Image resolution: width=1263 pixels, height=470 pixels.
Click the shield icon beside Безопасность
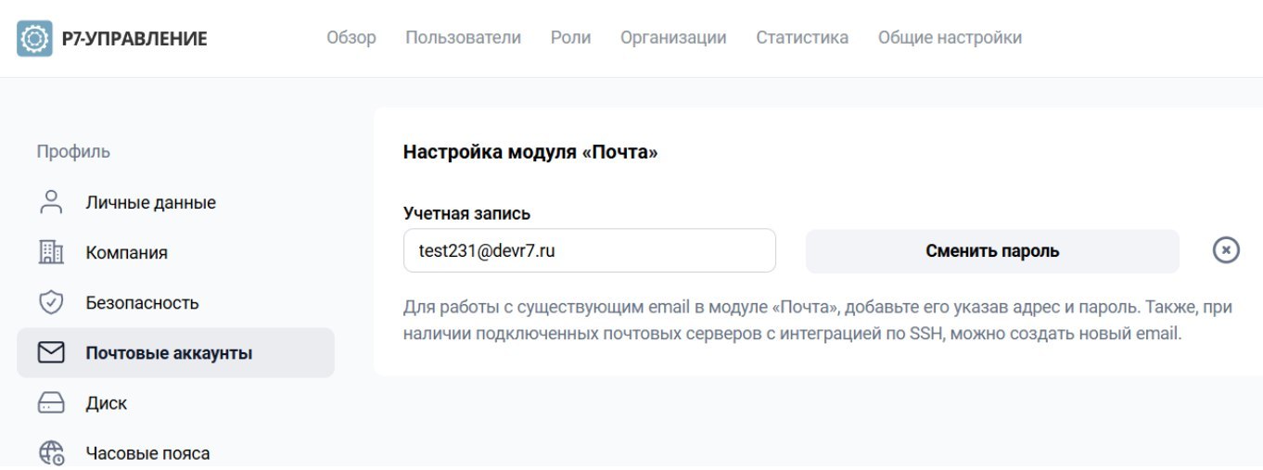(x=51, y=302)
